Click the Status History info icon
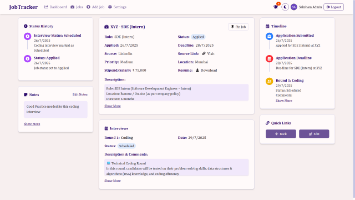355x200 pixels. click(x=26, y=26)
